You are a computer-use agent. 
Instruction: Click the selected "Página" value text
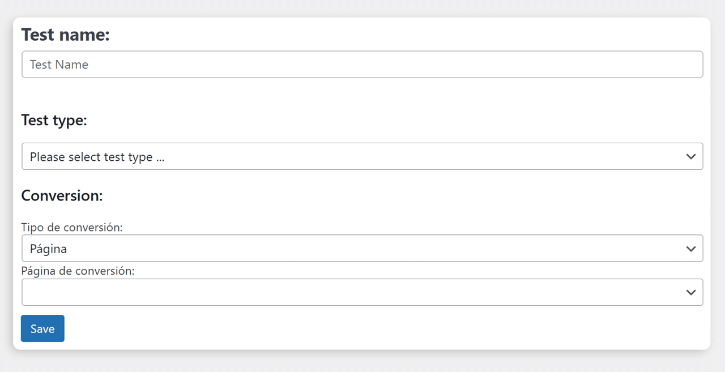click(x=48, y=249)
